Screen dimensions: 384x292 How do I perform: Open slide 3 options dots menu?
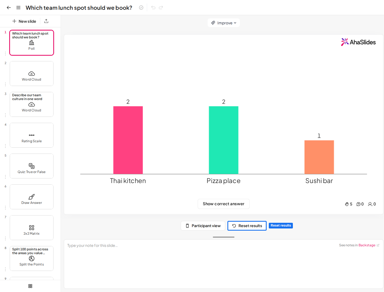(5, 115)
